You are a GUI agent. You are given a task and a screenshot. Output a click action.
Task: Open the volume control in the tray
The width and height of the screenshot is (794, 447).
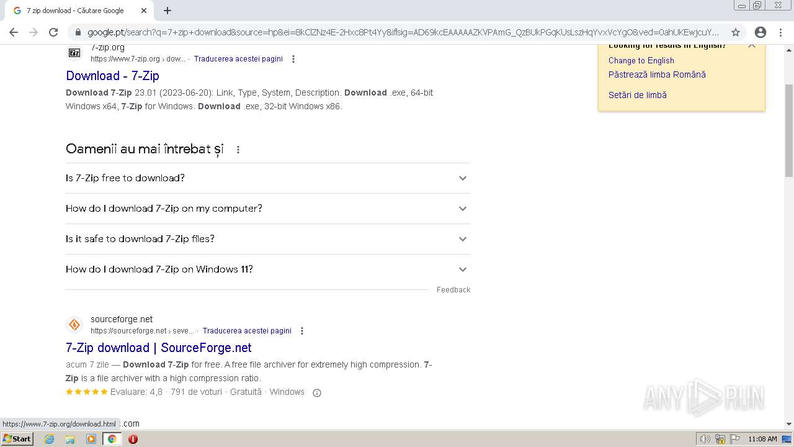(705, 439)
